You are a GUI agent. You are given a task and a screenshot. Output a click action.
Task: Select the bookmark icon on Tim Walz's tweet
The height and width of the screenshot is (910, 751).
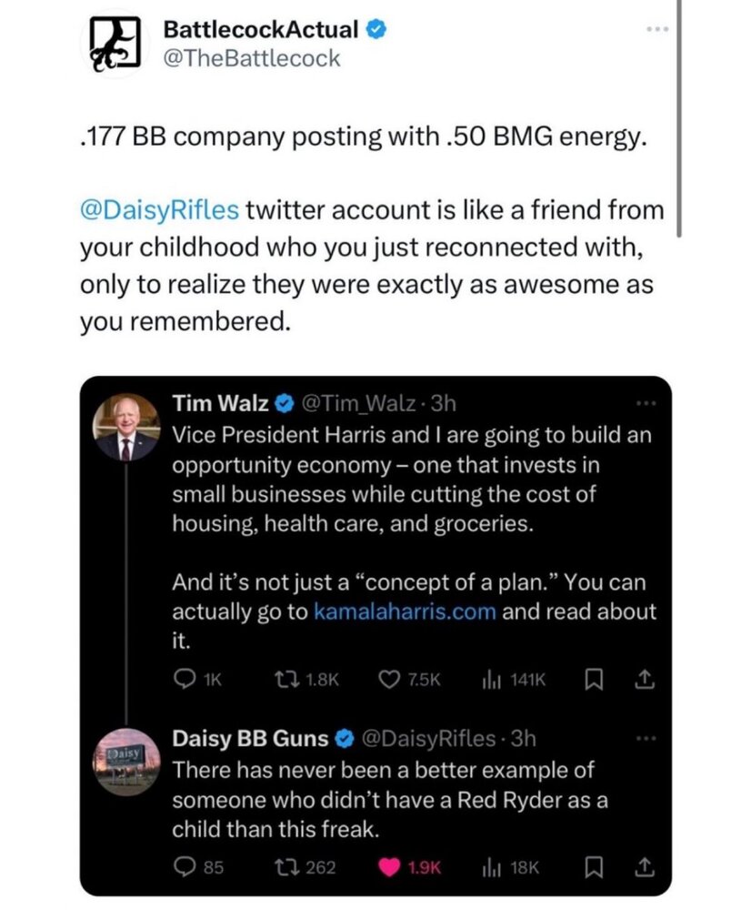595,679
